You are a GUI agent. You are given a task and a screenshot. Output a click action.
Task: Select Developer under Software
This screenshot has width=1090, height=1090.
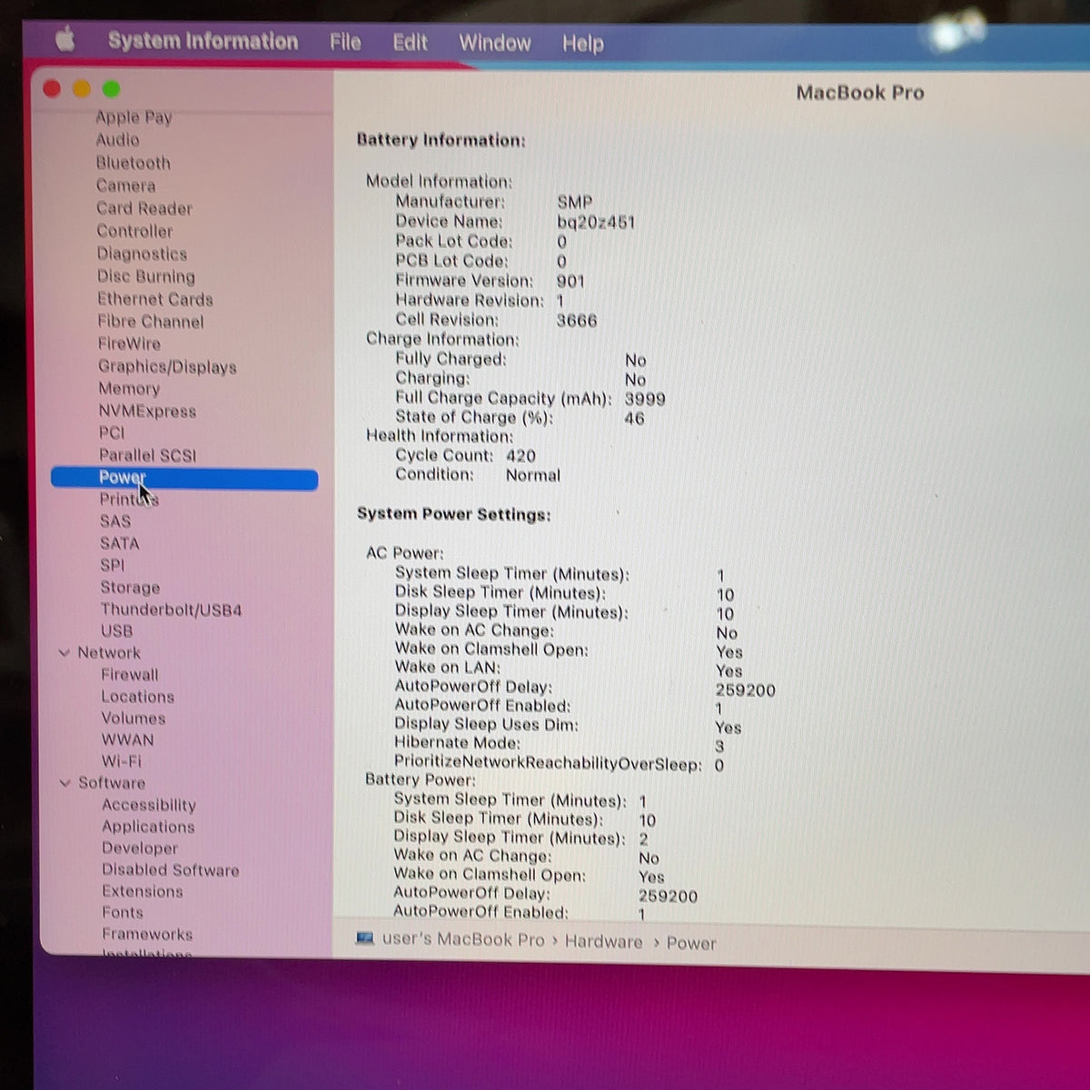[140, 848]
